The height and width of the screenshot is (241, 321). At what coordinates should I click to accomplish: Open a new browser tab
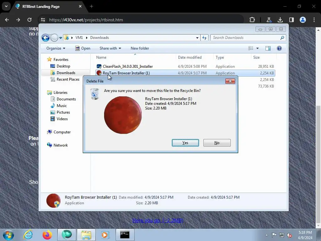[x=92, y=6]
